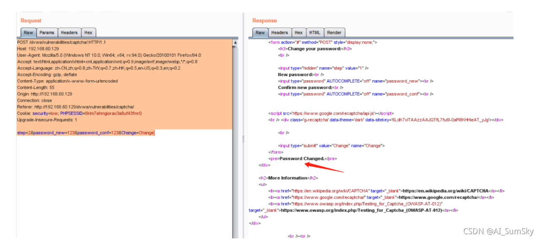Viewport: 540px width, 240px height.
Task: Click the password_new input line in response
Action: click(x=356, y=81)
